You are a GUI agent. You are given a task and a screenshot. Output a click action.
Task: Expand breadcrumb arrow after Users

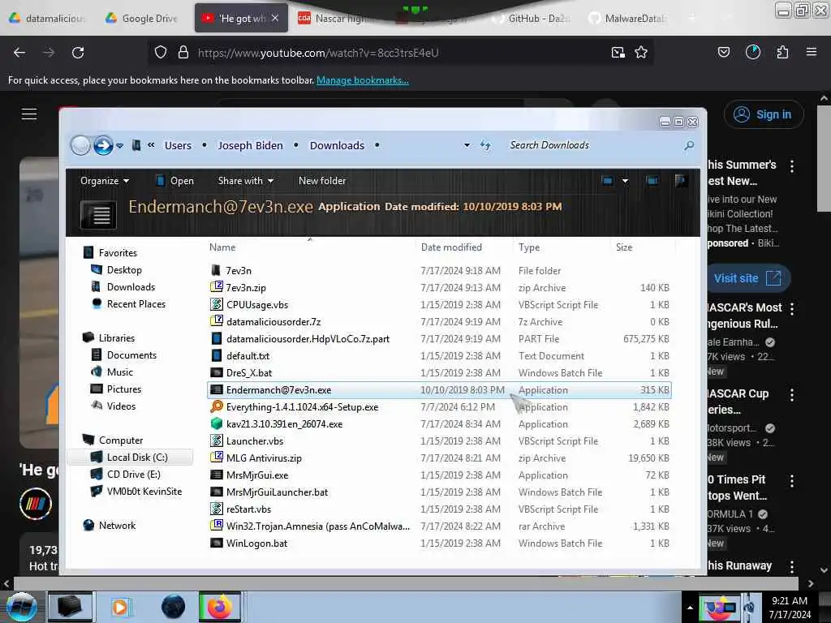(x=204, y=145)
